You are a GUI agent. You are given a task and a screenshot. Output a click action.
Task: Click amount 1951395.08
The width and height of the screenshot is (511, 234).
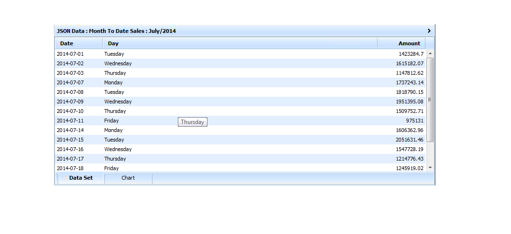[x=410, y=102]
